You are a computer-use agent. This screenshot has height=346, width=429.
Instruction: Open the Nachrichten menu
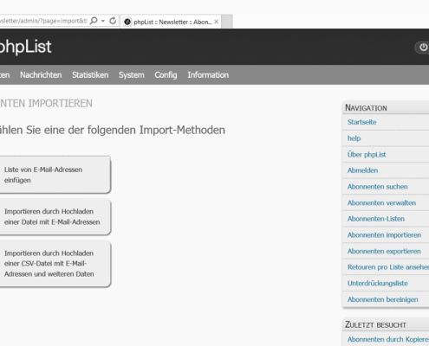click(41, 75)
